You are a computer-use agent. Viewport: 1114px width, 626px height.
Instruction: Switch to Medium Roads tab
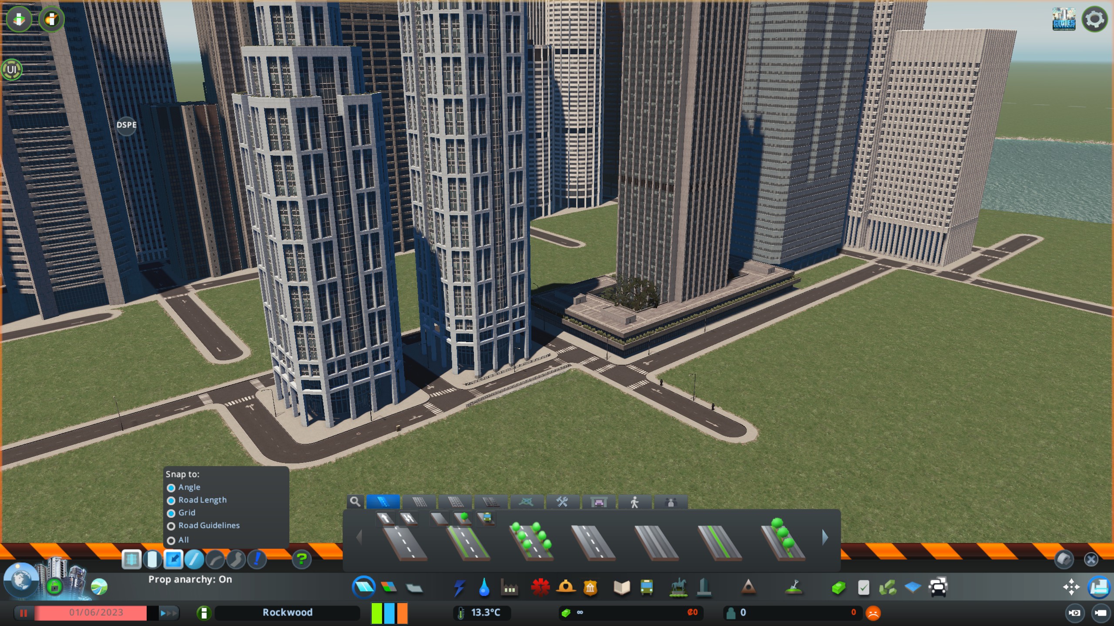(x=419, y=502)
